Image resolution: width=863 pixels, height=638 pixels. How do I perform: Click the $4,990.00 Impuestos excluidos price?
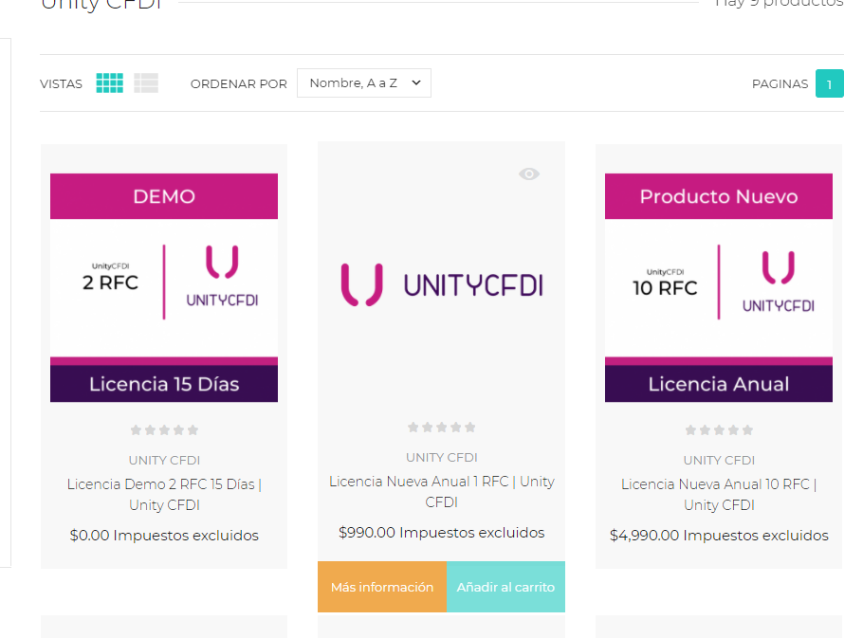(x=719, y=536)
